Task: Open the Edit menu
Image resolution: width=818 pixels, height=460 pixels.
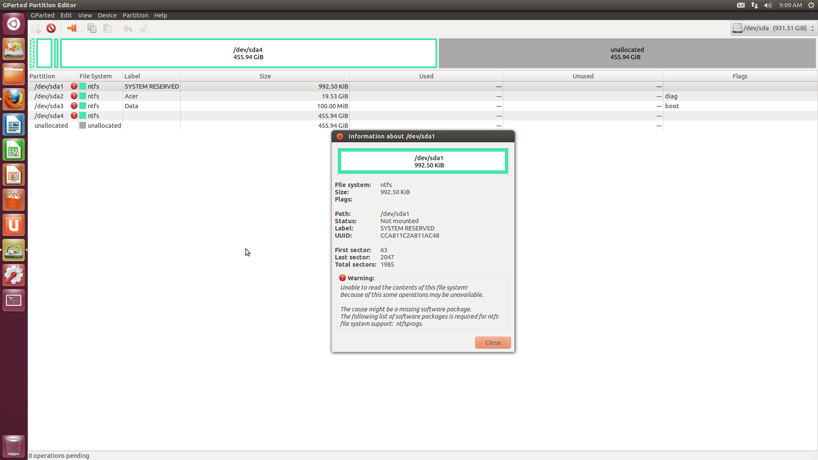Action: (66, 15)
